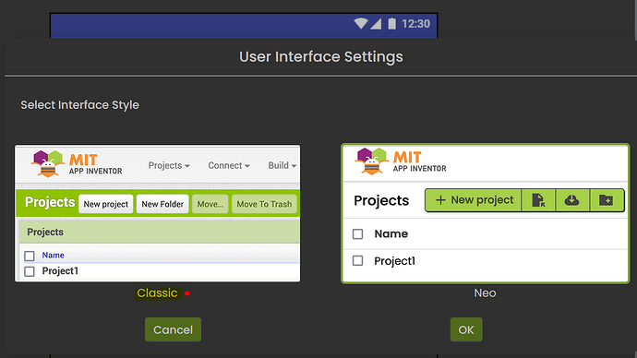Click the MIT App Inventor bee logo in Classic preview
Screen dimensions: 637x358
coord(48,163)
